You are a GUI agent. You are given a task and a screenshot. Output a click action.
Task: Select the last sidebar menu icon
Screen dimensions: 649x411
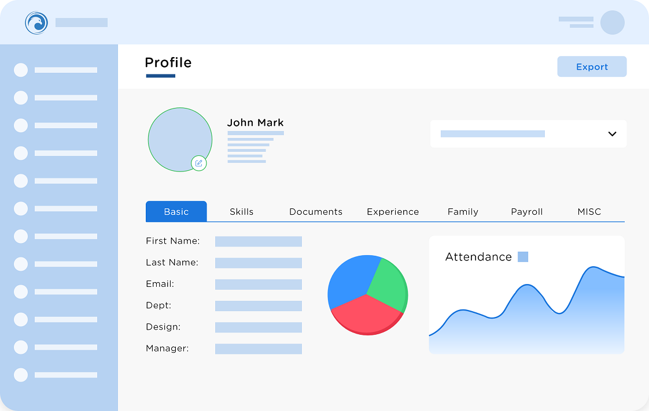click(x=21, y=375)
